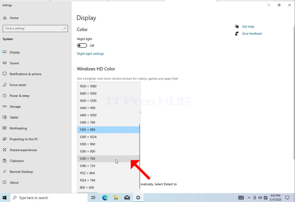295x202 pixels.
Task: Minimize the Settings window
Action: pyautogui.click(x=269, y=5)
